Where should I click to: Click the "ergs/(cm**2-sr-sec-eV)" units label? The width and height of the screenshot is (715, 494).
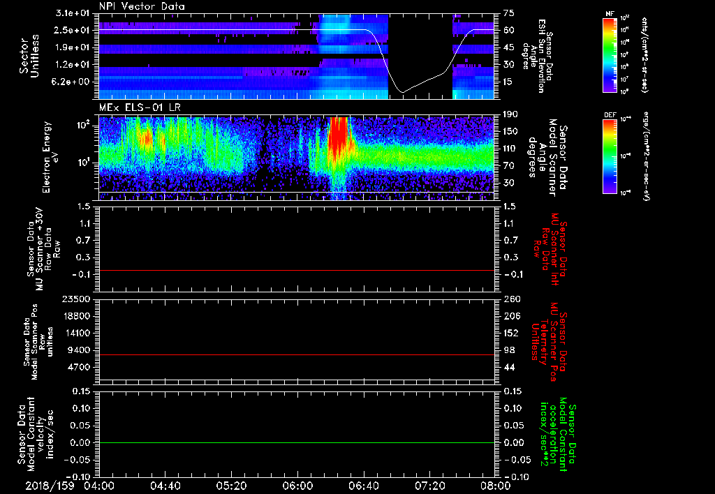click(x=645, y=156)
